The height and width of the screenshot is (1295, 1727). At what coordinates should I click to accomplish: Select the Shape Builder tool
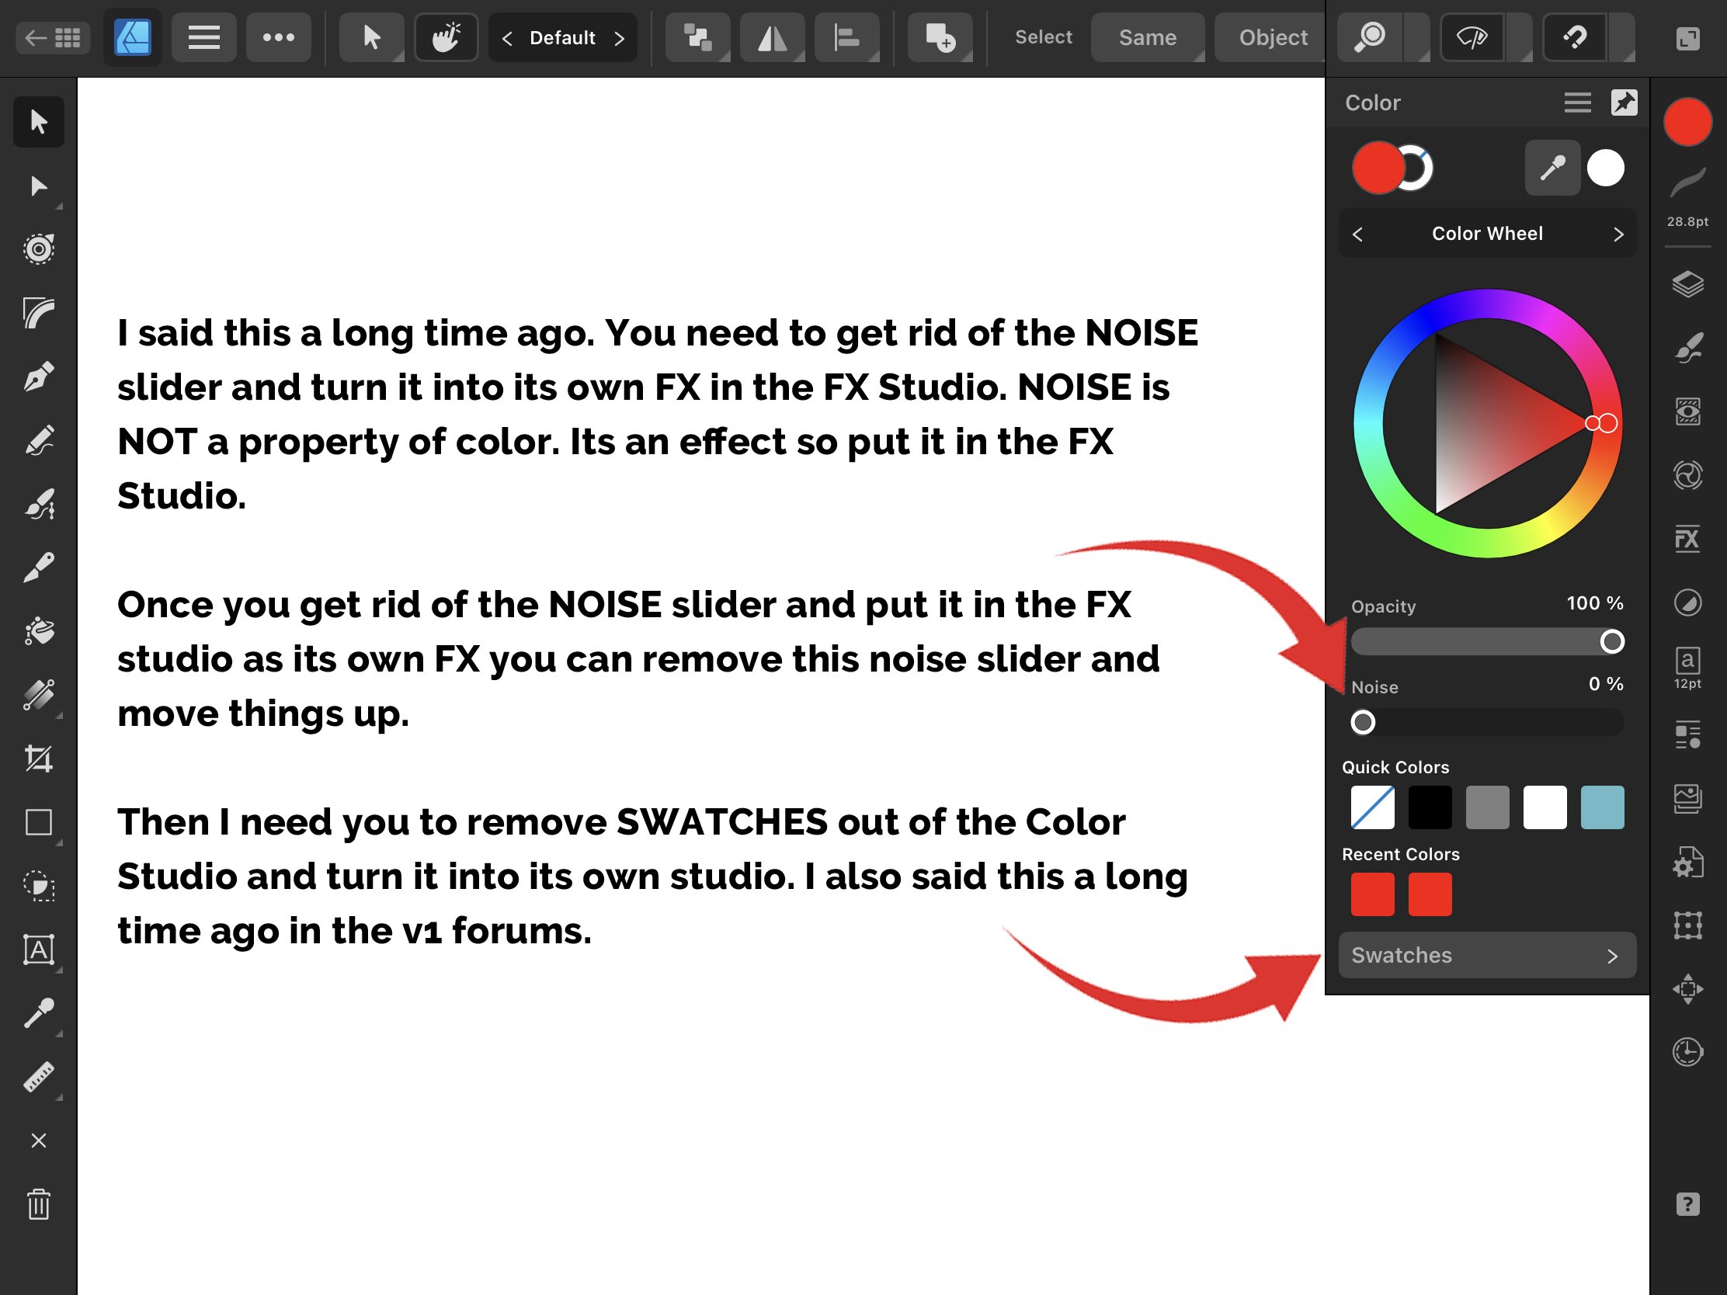(x=38, y=887)
